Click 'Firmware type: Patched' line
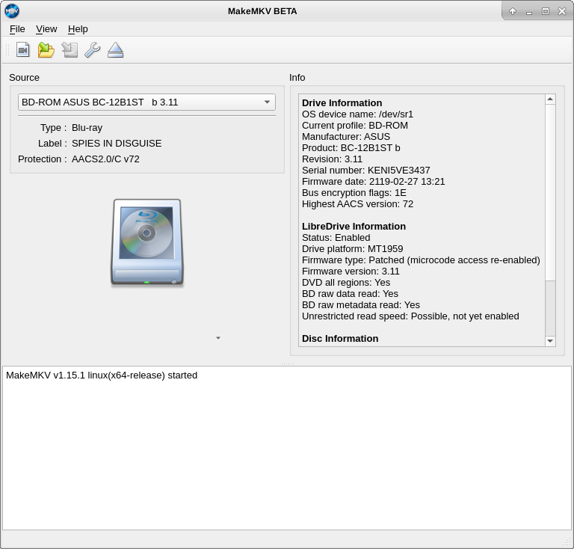 click(421, 260)
